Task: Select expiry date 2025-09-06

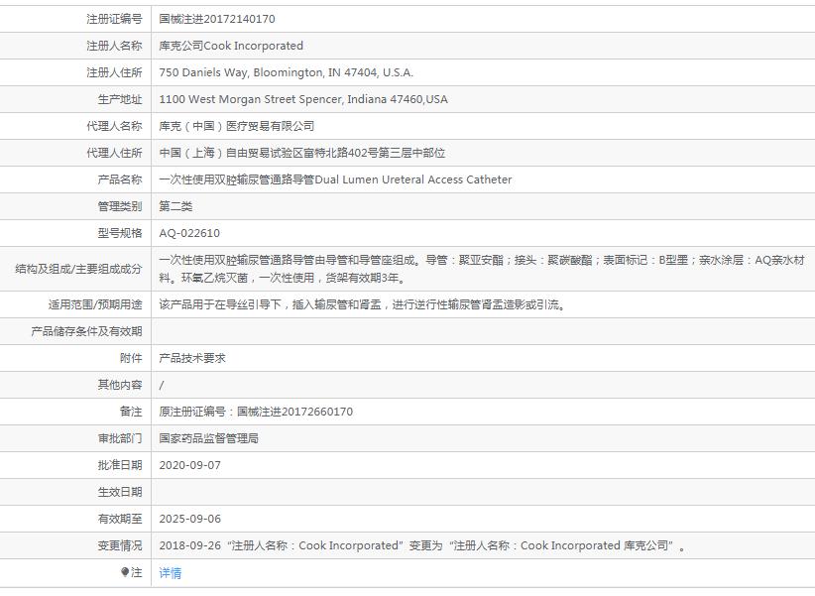Action: click(189, 519)
